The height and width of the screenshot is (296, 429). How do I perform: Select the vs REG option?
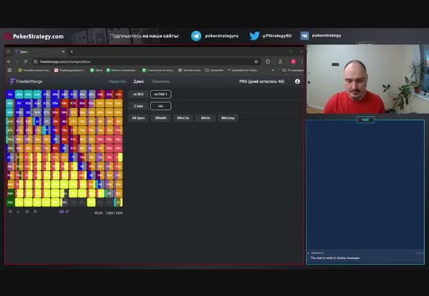138,94
